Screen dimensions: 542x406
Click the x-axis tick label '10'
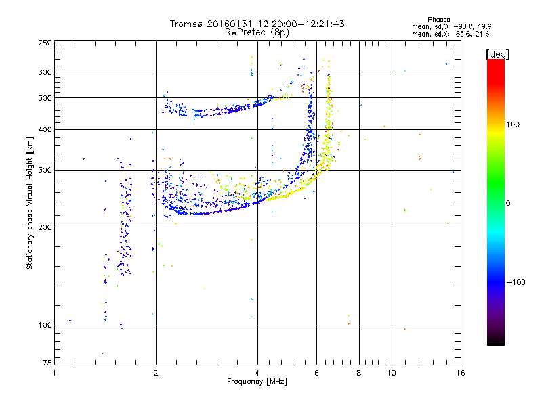click(392, 373)
